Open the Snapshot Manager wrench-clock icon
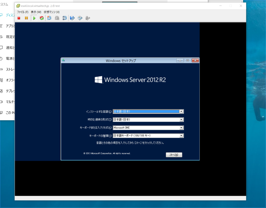 point(65,18)
